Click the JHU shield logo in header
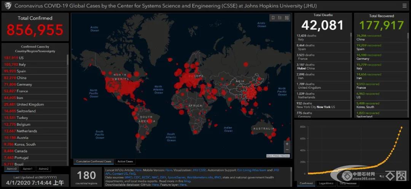This screenshot has height=189, width=411. pyautogui.click(x=8, y=6)
